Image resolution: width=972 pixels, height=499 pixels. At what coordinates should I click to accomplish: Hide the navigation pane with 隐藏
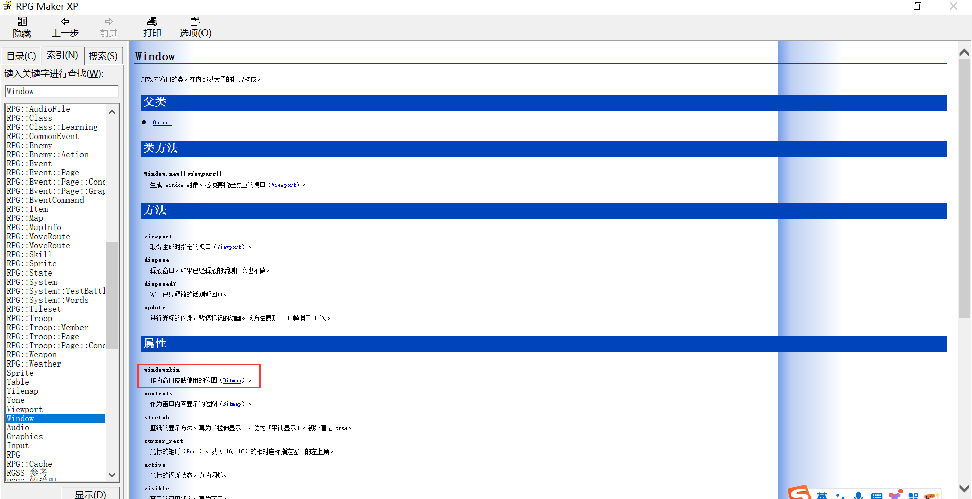[22, 27]
